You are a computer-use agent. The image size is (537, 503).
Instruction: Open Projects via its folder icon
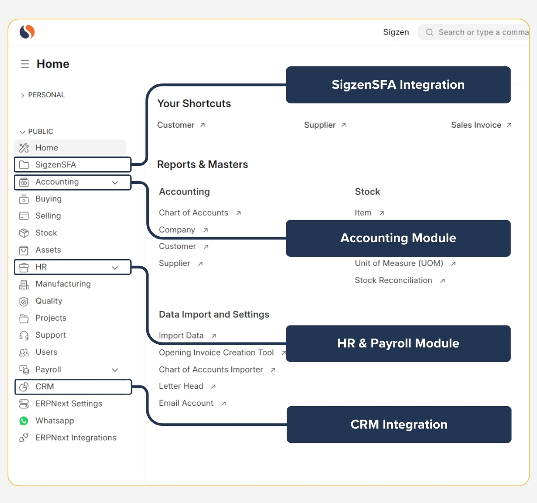click(24, 318)
